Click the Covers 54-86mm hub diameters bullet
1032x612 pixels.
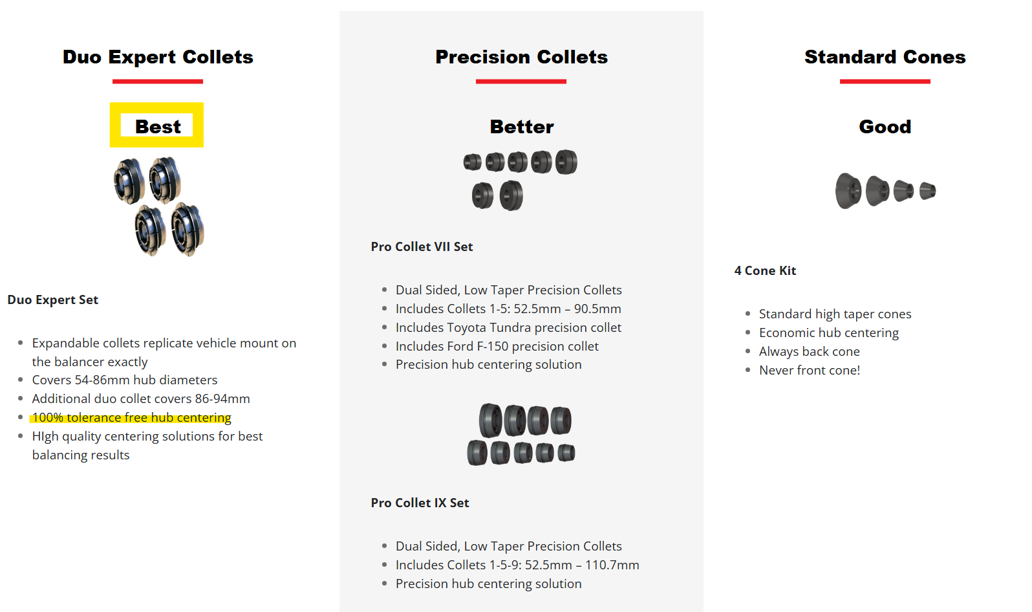125,380
